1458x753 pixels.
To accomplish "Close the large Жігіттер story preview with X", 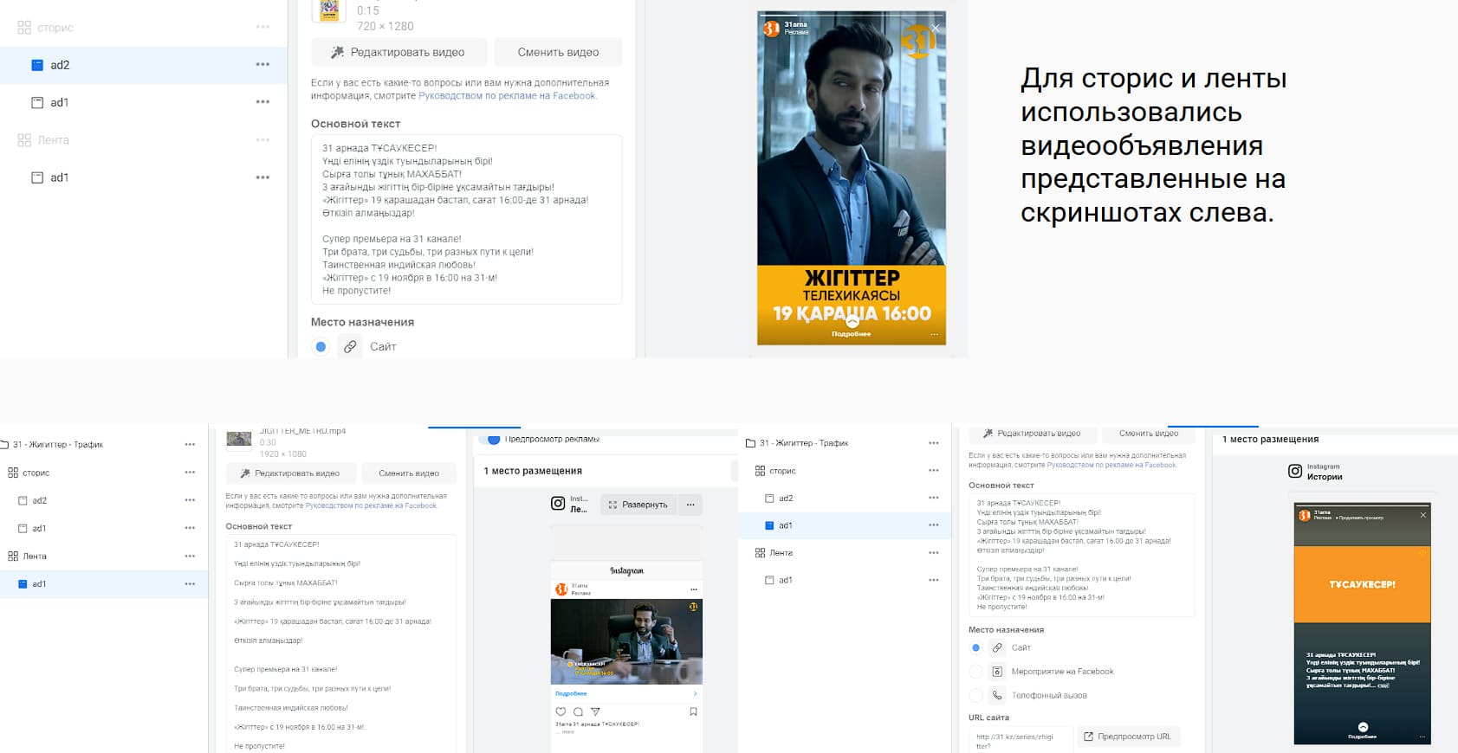I will click(935, 28).
